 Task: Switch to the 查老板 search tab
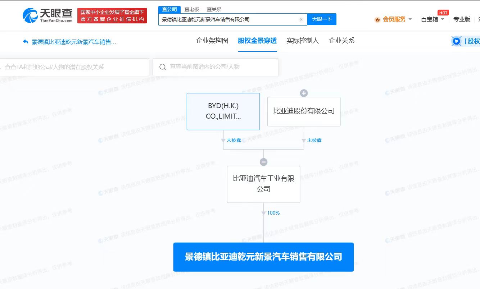click(x=192, y=9)
